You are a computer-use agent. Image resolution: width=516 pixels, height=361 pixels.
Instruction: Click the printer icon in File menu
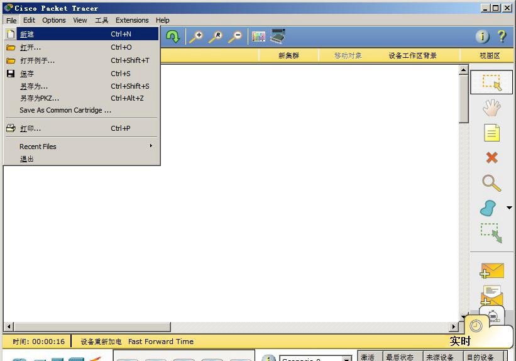pos(11,128)
